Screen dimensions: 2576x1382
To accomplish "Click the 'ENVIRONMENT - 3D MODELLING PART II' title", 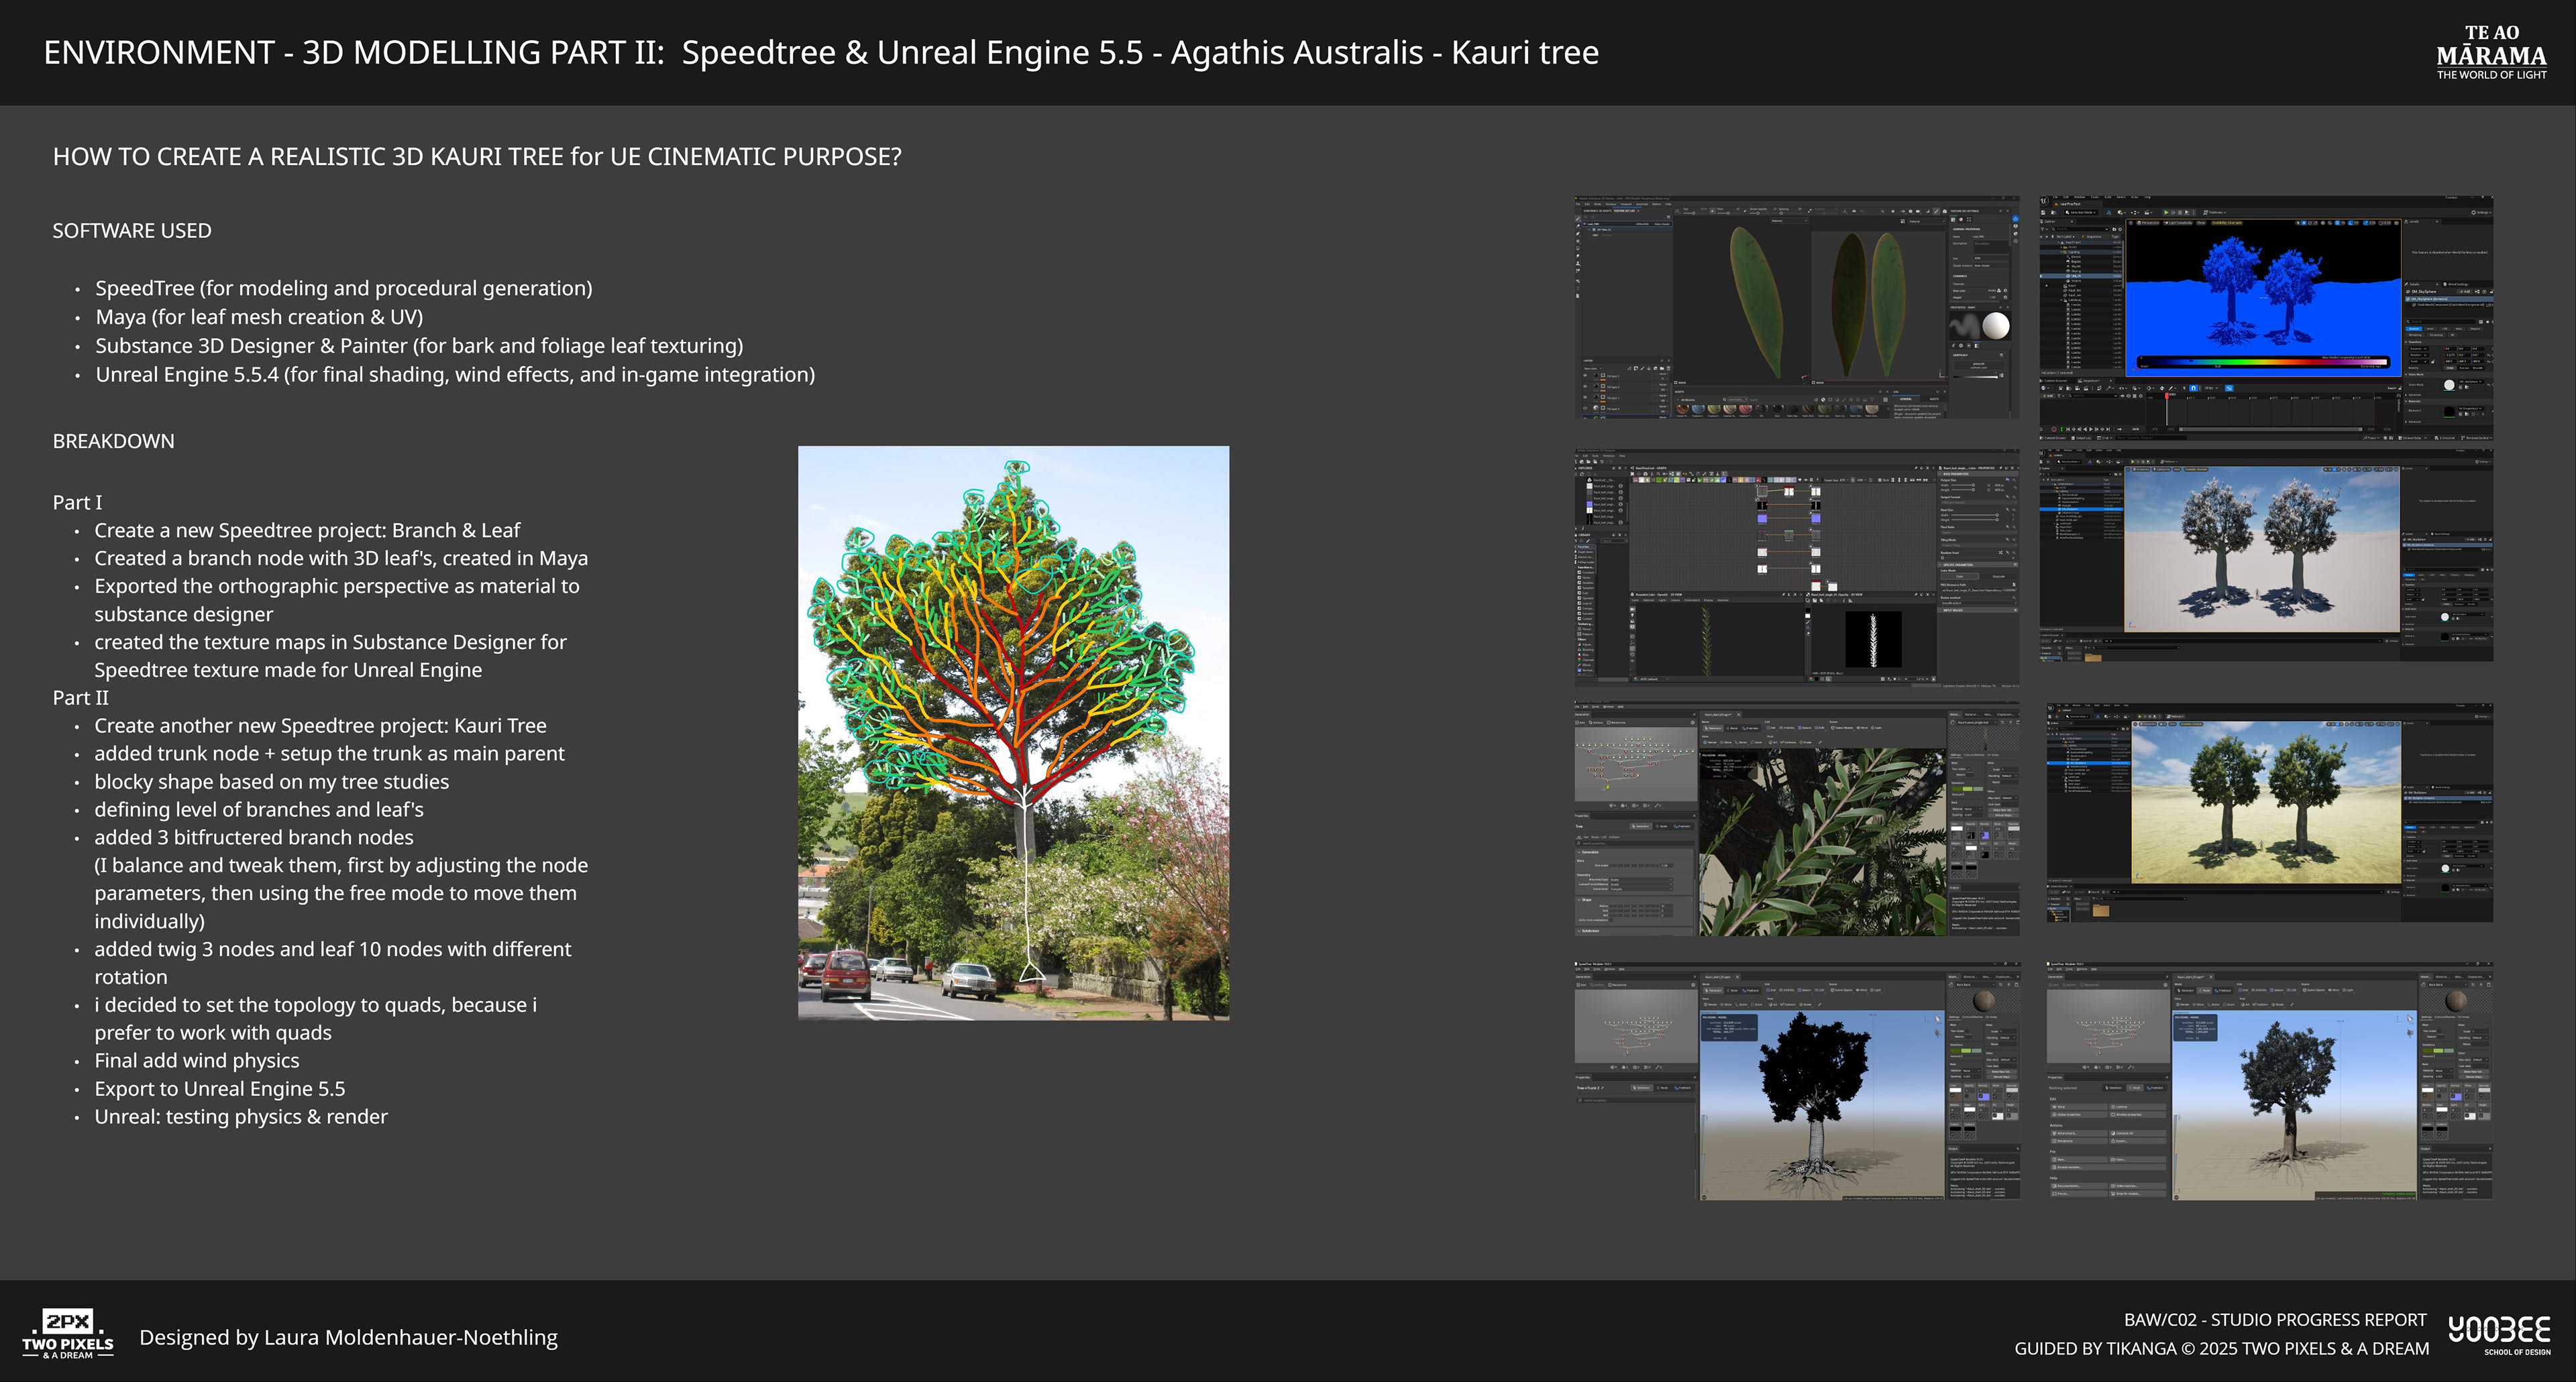I will (354, 52).
